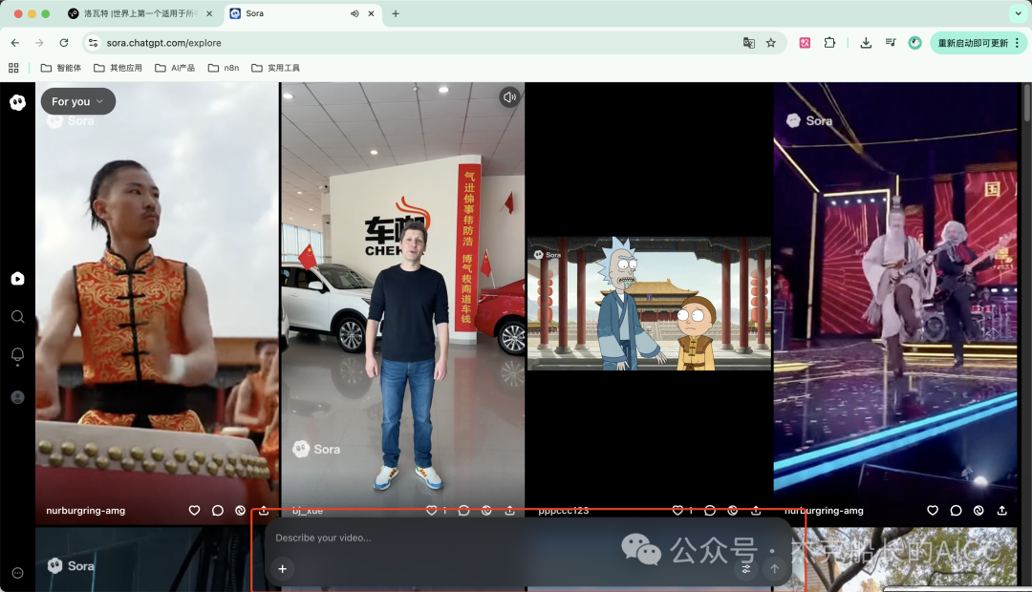Go back in the browser

coord(15,43)
